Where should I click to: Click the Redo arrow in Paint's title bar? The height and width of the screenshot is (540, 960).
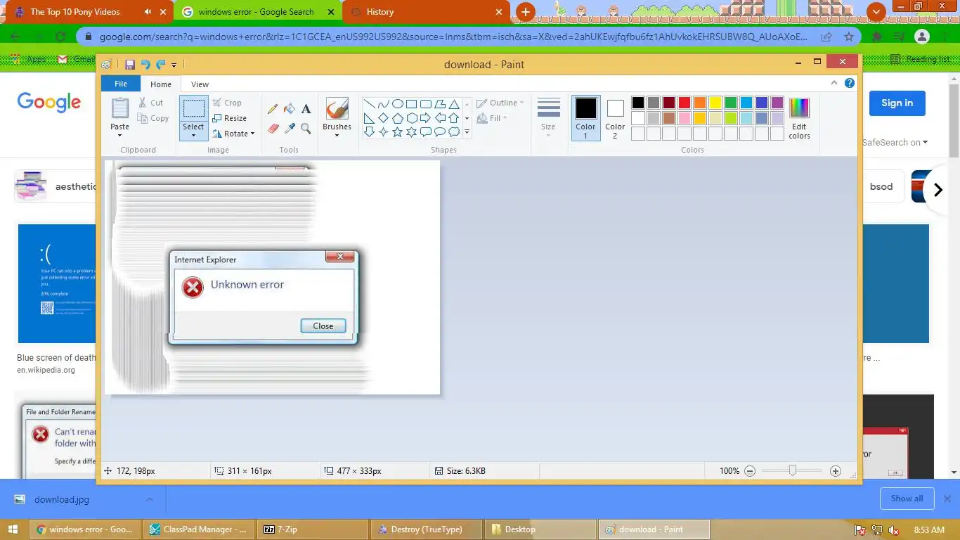[x=160, y=65]
